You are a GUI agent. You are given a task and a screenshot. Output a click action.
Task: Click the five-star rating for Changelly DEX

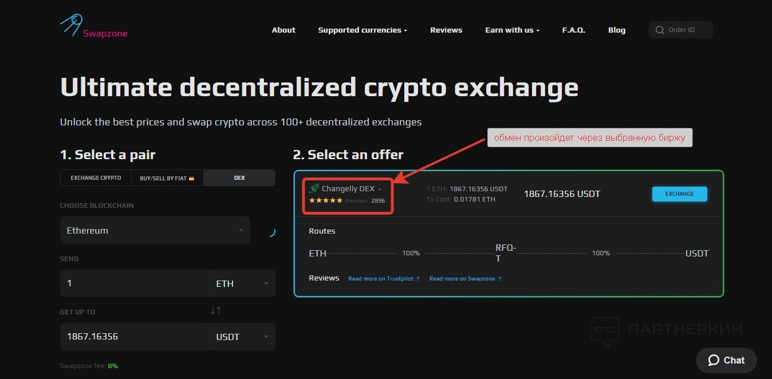tap(326, 200)
